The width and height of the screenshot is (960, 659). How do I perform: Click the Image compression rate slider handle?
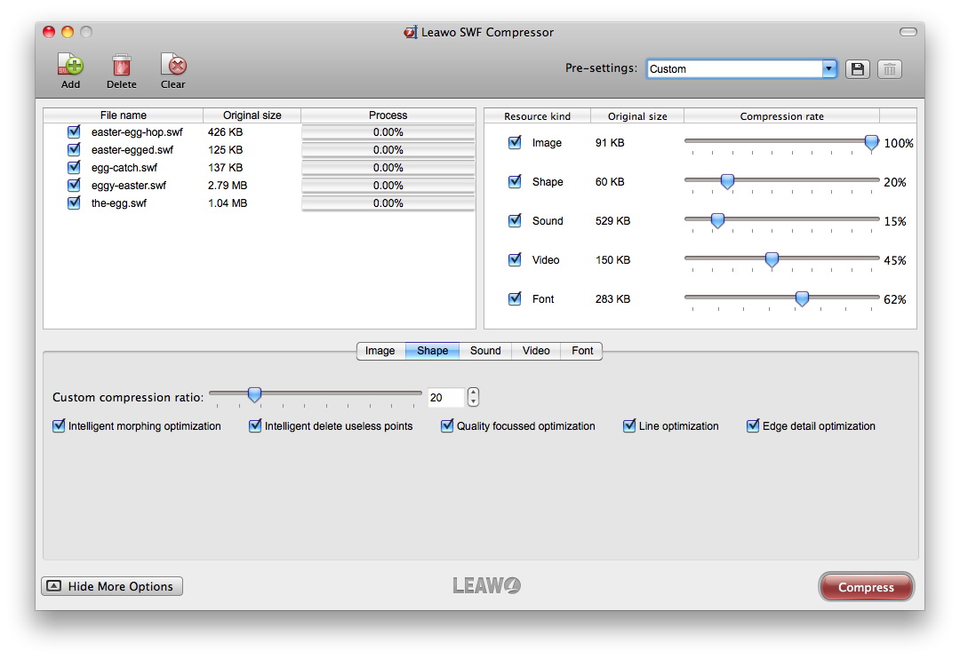tap(871, 143)
